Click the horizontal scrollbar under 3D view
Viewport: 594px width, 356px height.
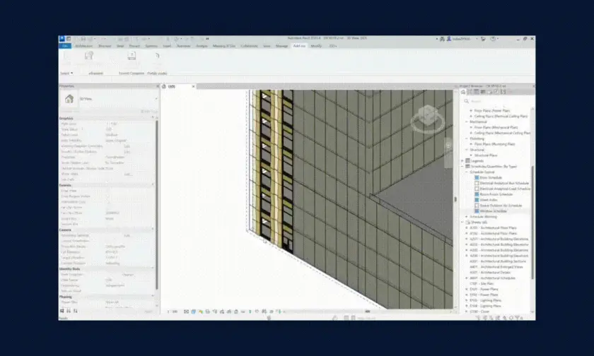click(368, 311)
